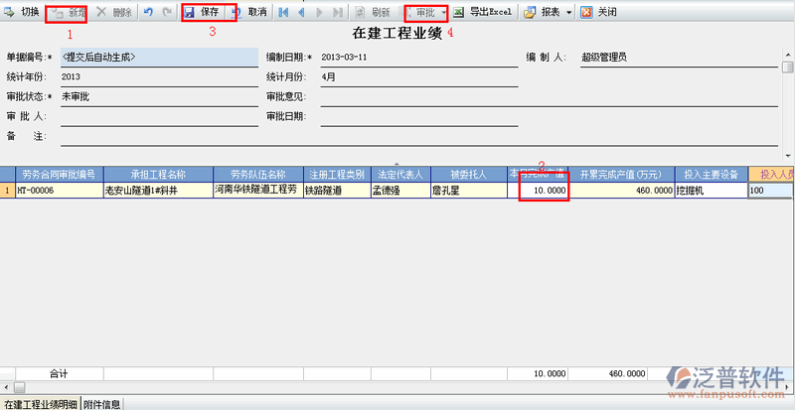Expand the 报表 dropdown arrow

click(x=567, y=13)
